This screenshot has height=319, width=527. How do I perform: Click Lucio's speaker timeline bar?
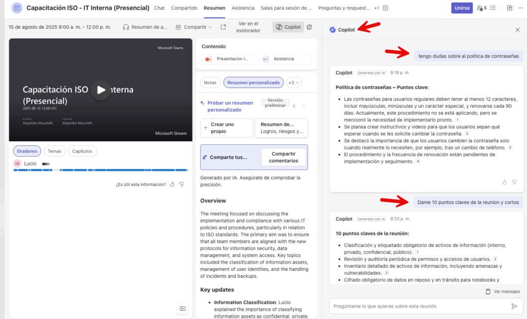tap(100, 170)
